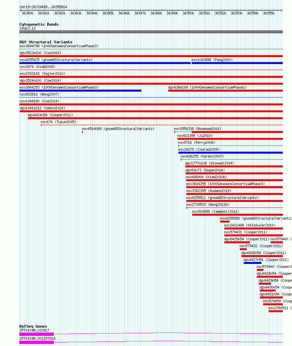Click the dgv83n73 (Dogan2014) label
The image size is (292, 346).
click(205, 170)
